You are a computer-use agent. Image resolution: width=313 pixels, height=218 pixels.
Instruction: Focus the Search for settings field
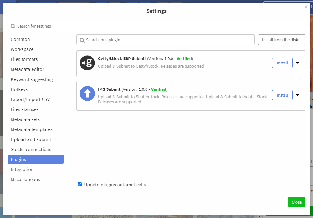coord(156,26)
